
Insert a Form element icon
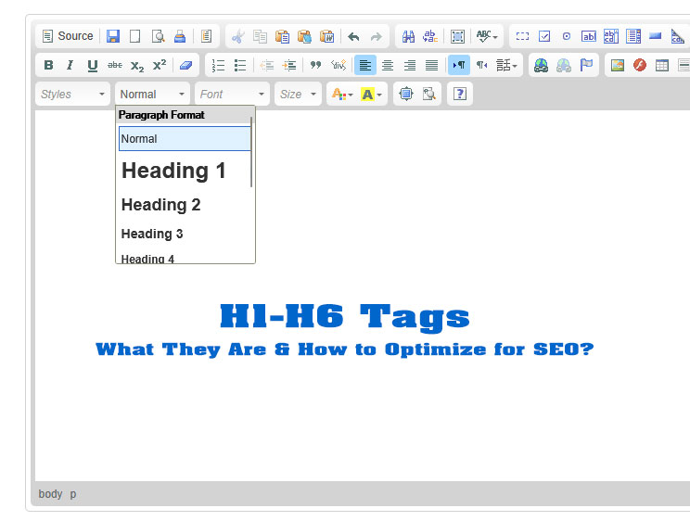[x=522, y=36]
